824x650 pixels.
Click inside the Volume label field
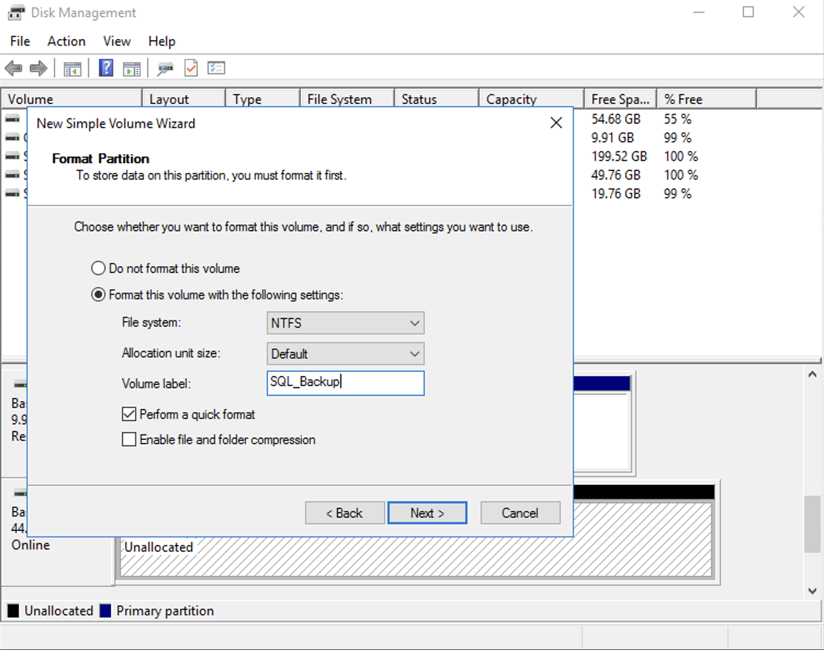tap(345, 383)
